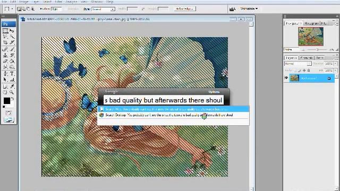Select the Clone Stamp tool
The width and height of the screenshot is (340, 191).
(x=5, y=55)
